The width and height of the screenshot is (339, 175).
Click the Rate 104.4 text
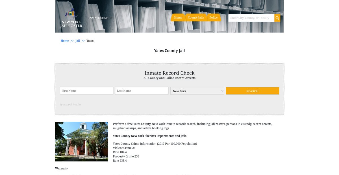tap(120, 152)
